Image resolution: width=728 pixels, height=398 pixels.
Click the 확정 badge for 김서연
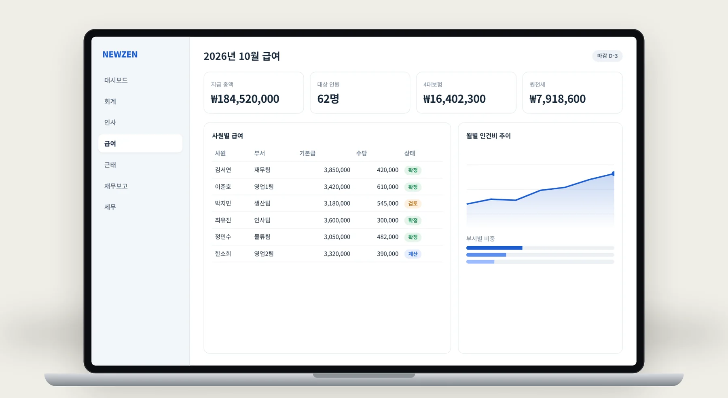(x=413, y=170)
